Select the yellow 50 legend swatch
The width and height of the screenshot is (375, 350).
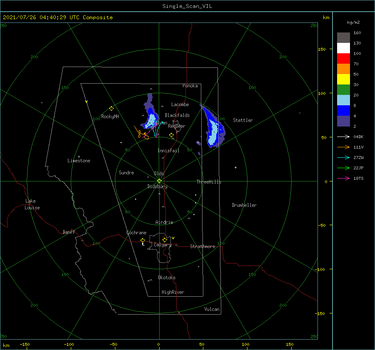point(343,79)
